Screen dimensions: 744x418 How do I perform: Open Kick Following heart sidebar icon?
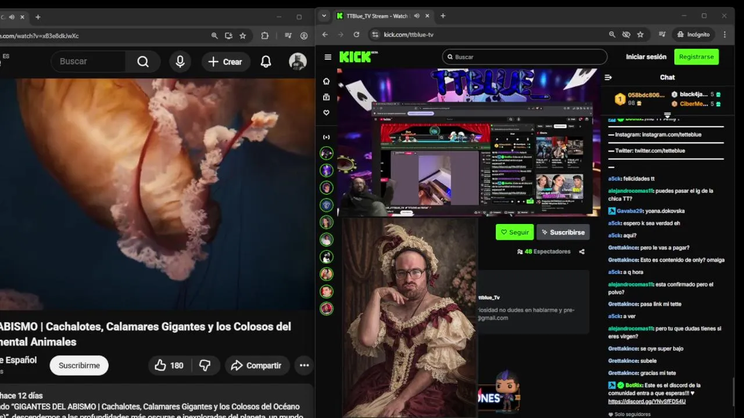tap(326, 113)
